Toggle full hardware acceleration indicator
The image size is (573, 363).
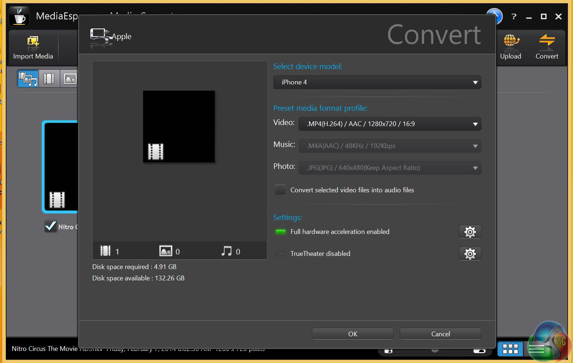pos(281,232)
